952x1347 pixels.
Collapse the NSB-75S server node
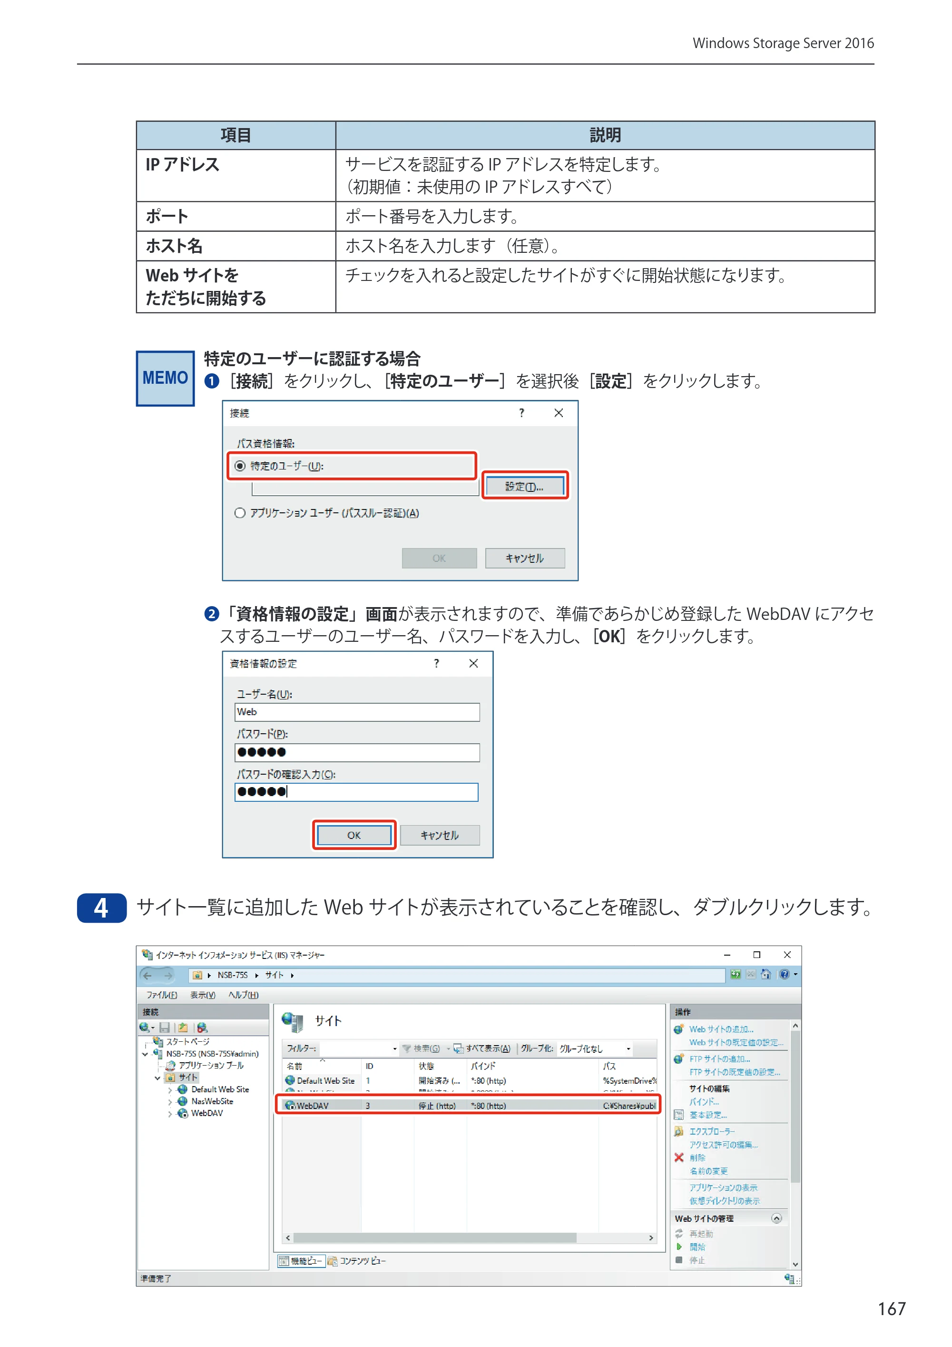click(145, 1054)
